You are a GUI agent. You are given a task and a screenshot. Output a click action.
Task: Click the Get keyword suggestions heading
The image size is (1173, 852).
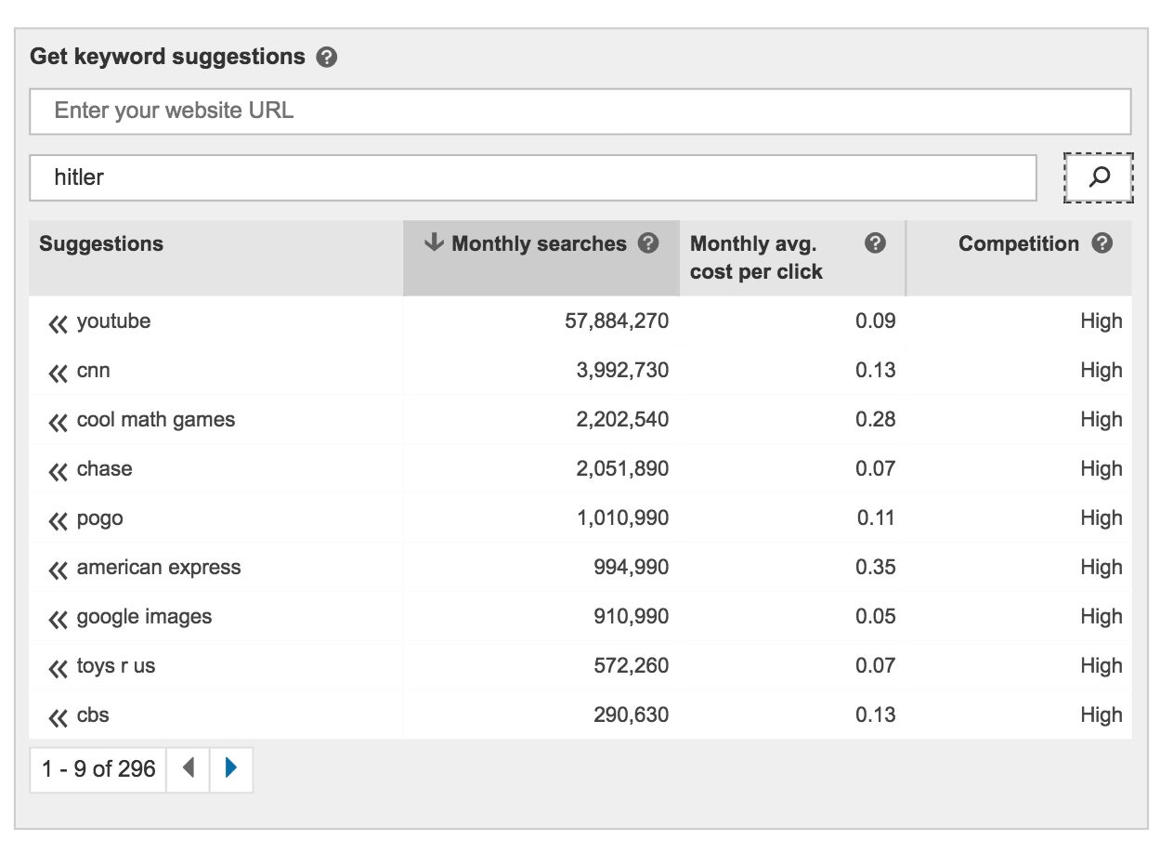click(167, 57)
